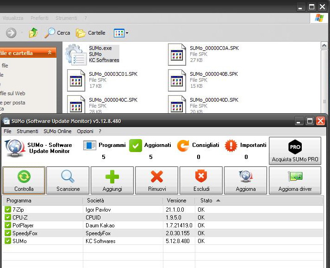Select PotPlayer program name
330x268 pixels.
[x=23, y=225]
